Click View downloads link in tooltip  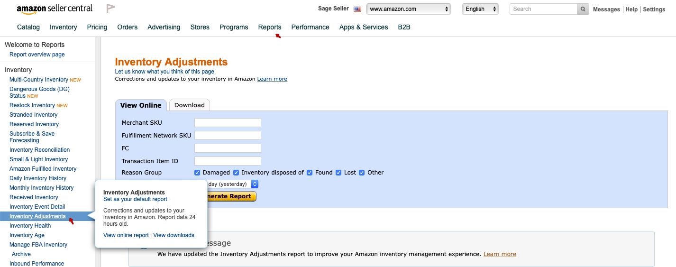(x=174, y=235)
